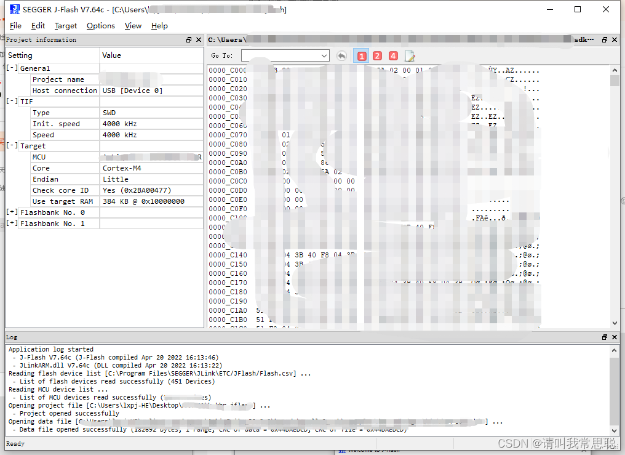
Task: Open the Target menu
Action: tap(66, 25)
